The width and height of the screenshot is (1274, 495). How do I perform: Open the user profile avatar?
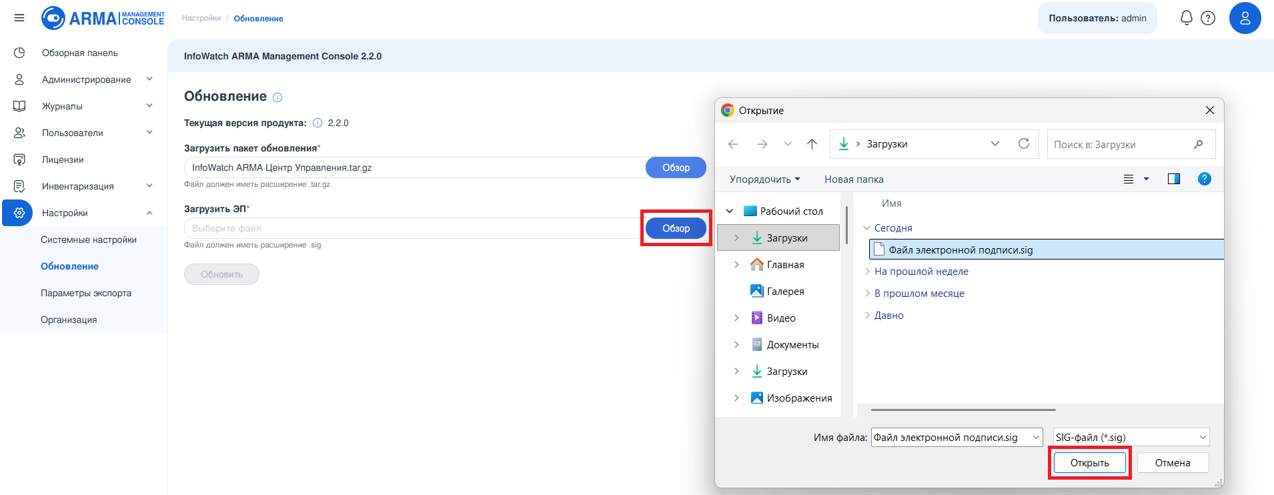(x=1245, y=18)
